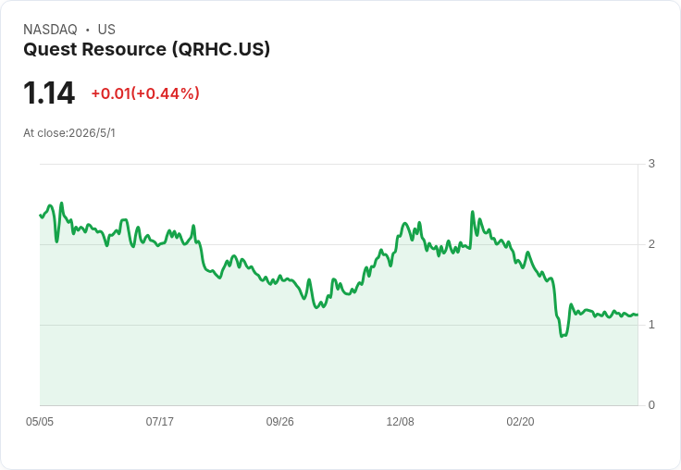
Task: Select the 12/08 date axis label
Action: (400, 422)
